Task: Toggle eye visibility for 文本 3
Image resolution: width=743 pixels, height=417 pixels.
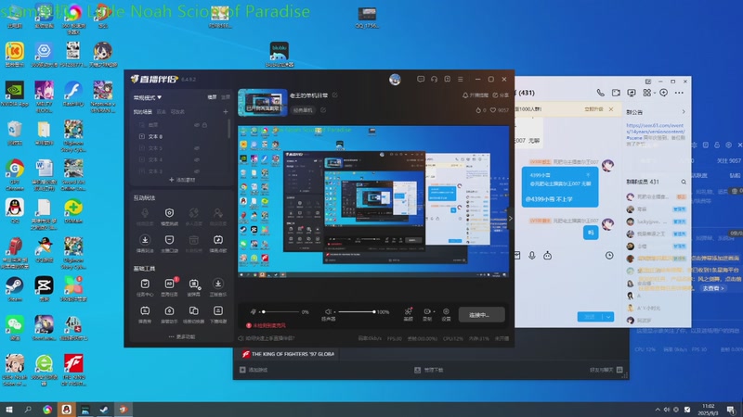Action: (x=197, y=171)
